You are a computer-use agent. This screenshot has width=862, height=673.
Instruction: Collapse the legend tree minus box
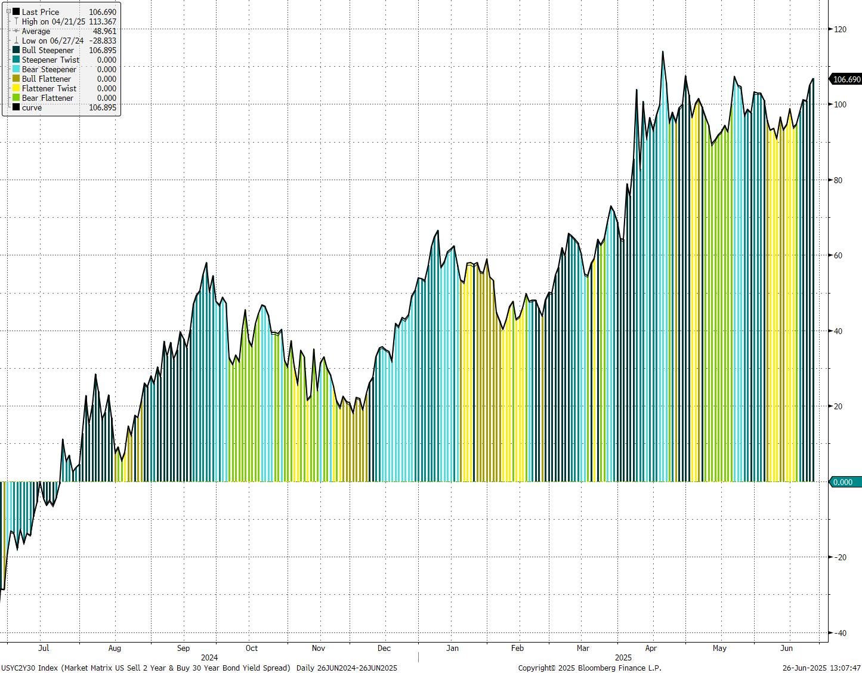click(x=8, y=11)
